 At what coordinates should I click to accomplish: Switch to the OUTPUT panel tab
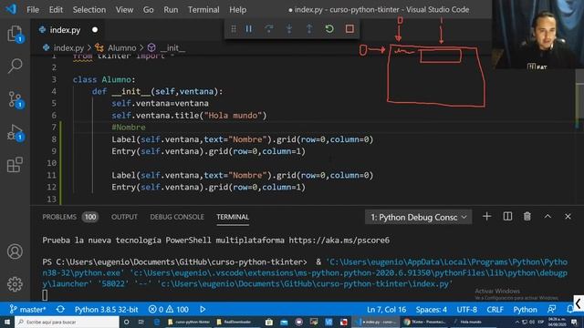pos(124,217)
